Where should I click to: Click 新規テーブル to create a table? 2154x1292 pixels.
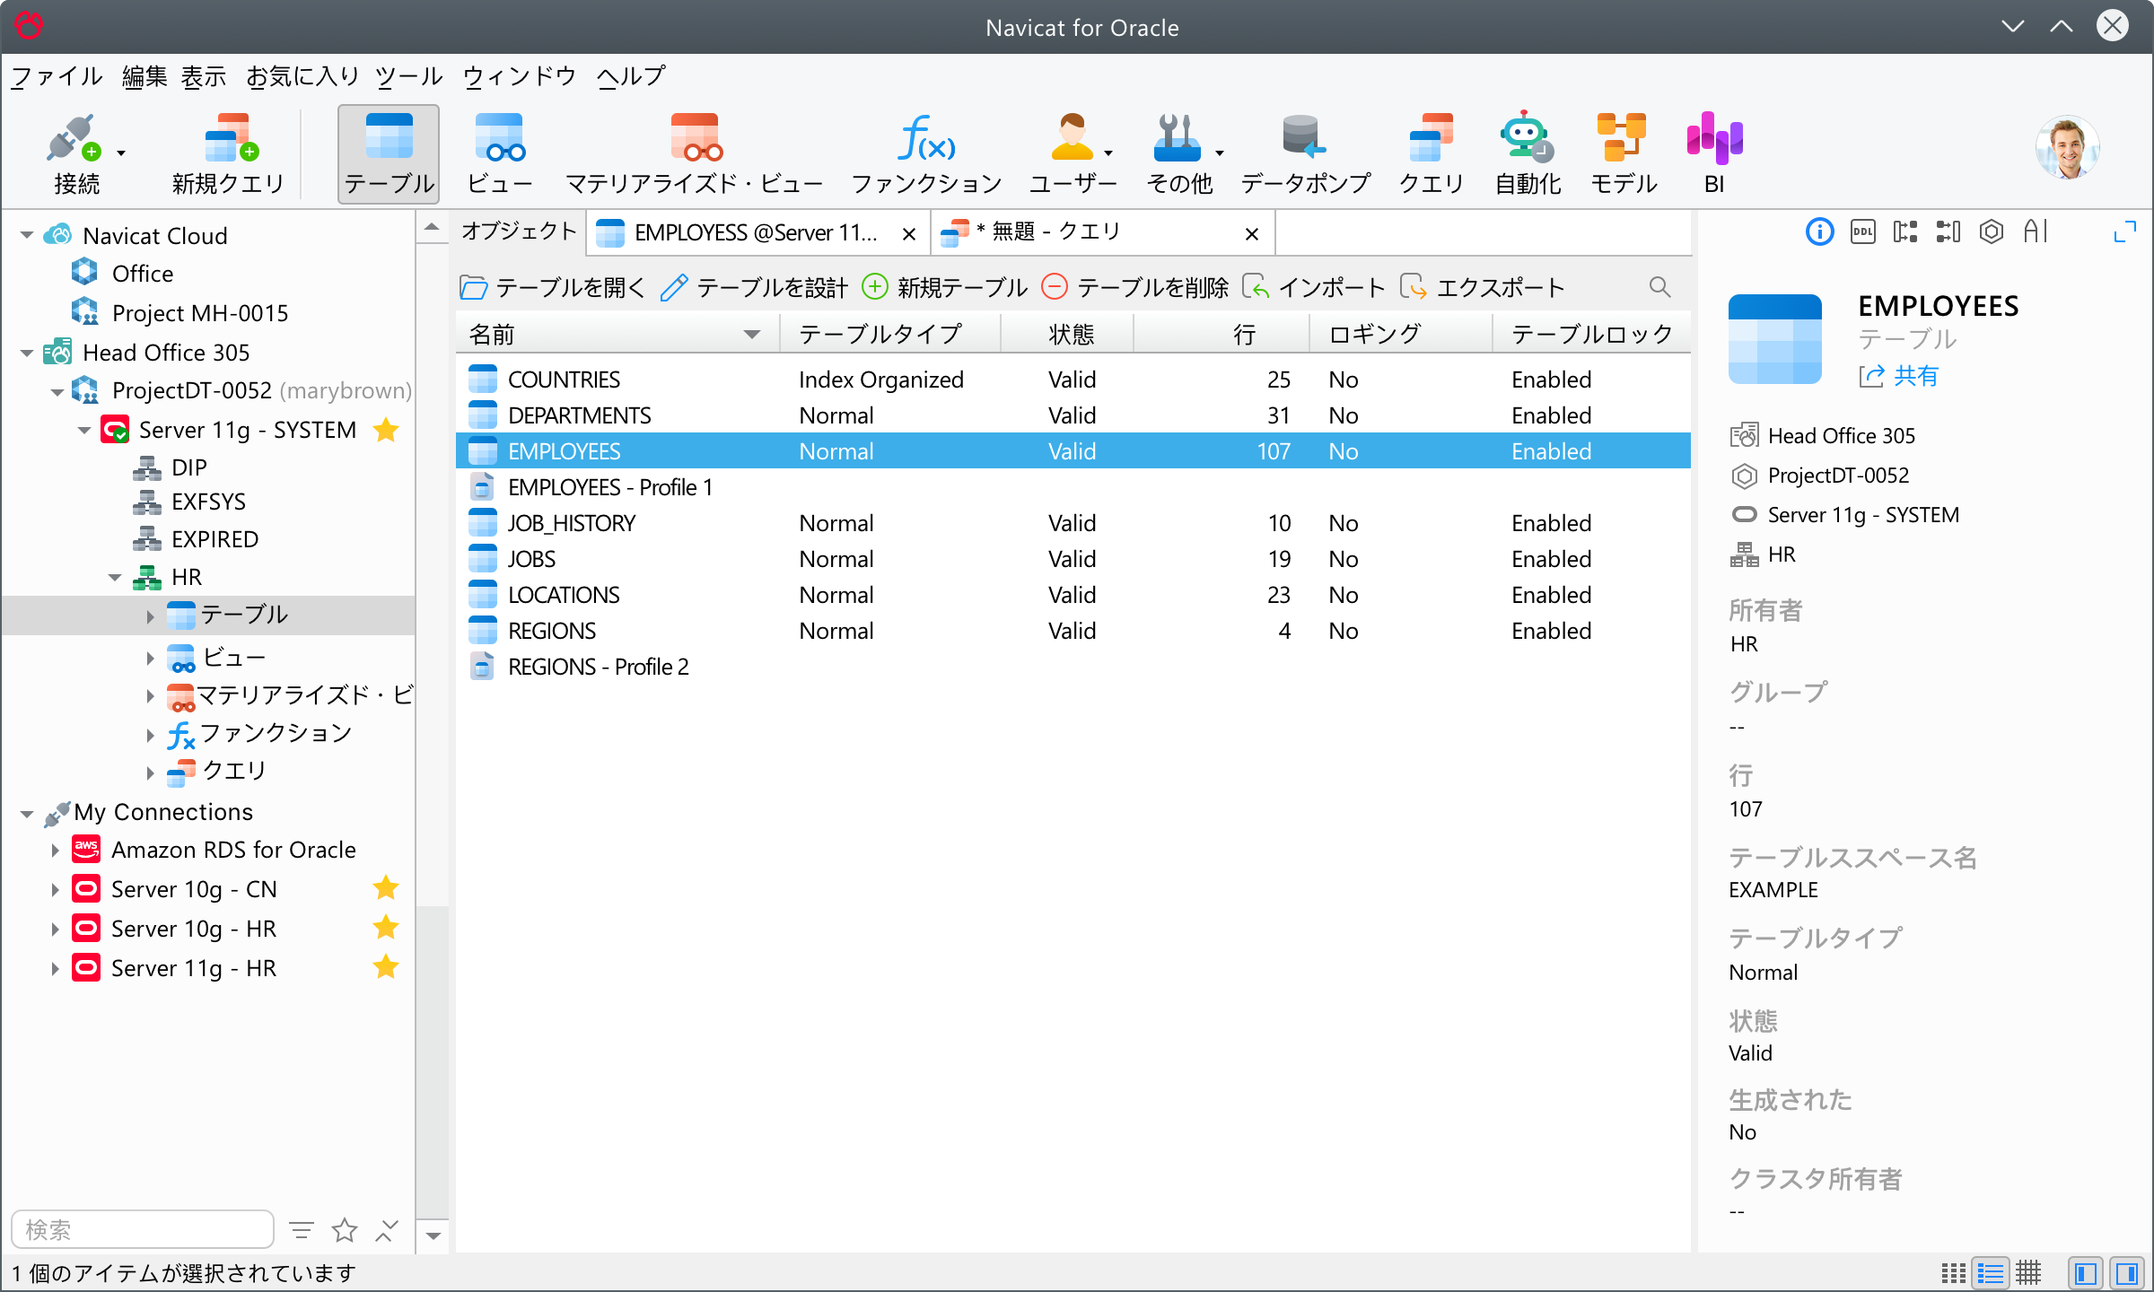[x=944, y=287]
